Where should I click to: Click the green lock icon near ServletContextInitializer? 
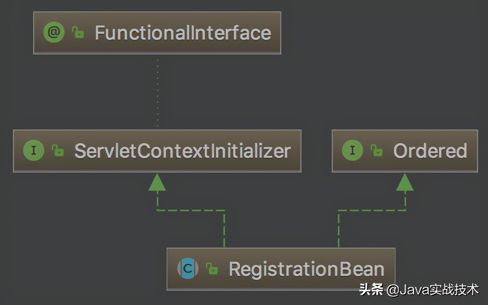click(x=58, y=151)
